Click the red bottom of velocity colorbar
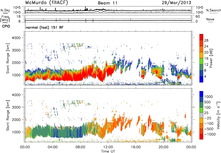The image size is (221, 153). 201,137
